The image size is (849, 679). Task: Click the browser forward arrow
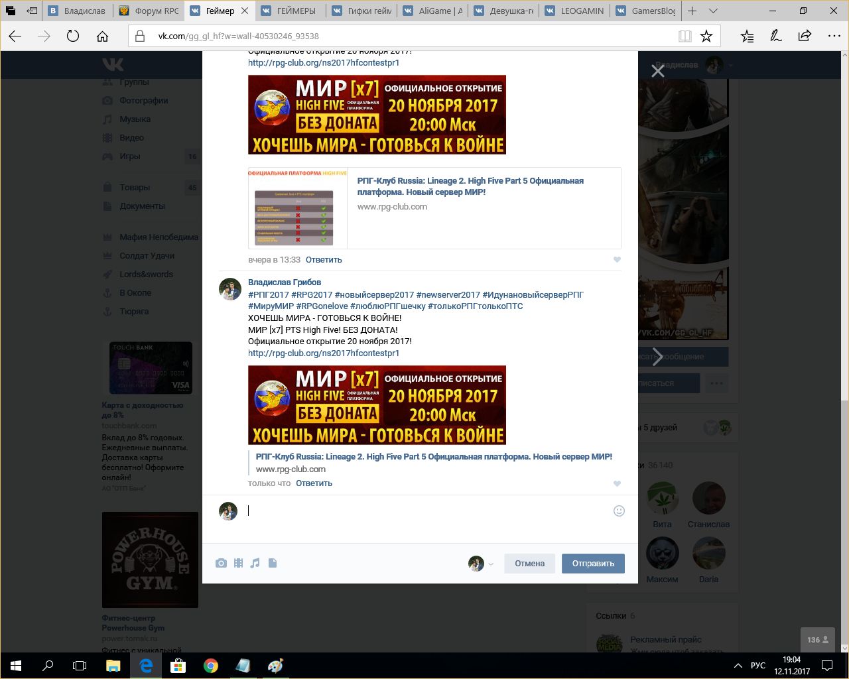(x=44, y=36)
